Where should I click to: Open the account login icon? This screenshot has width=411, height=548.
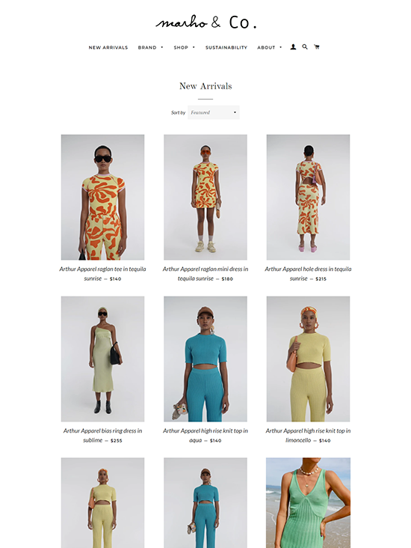point(293,47)
